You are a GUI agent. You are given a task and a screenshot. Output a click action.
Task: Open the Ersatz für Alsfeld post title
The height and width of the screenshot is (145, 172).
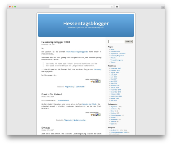tap(52, 94)
